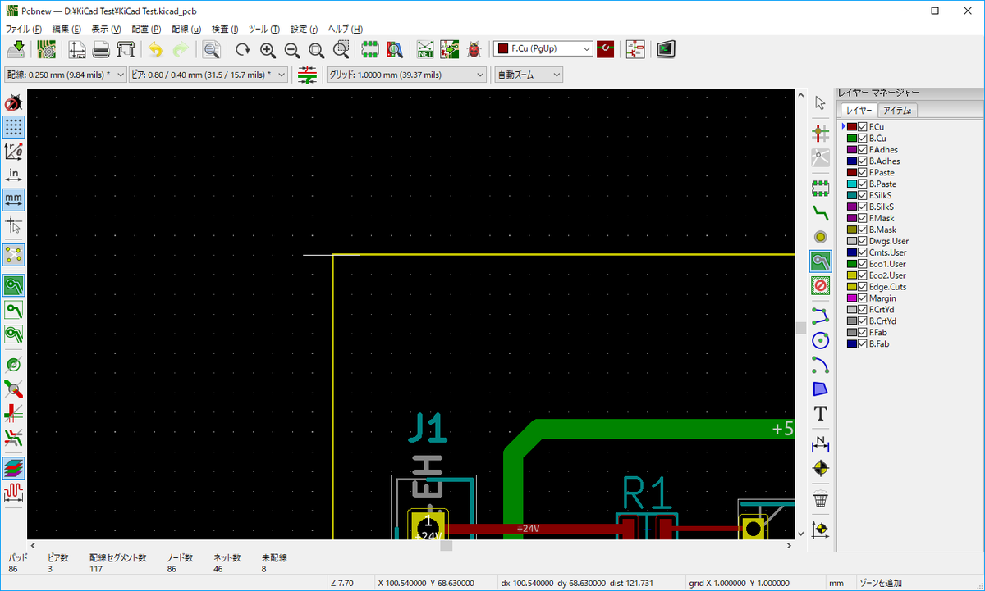Screen dimensions: 985x591
Task: Toggle auto track width icon
Action: coord(308,75)
